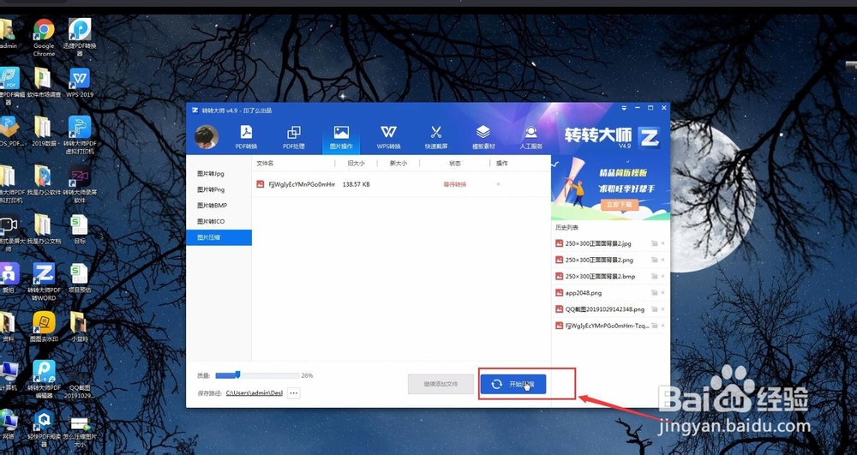Screen dimensions: 857x455
Task: Open folder of app2048.png history entry
Action: [x=654, y=293]
